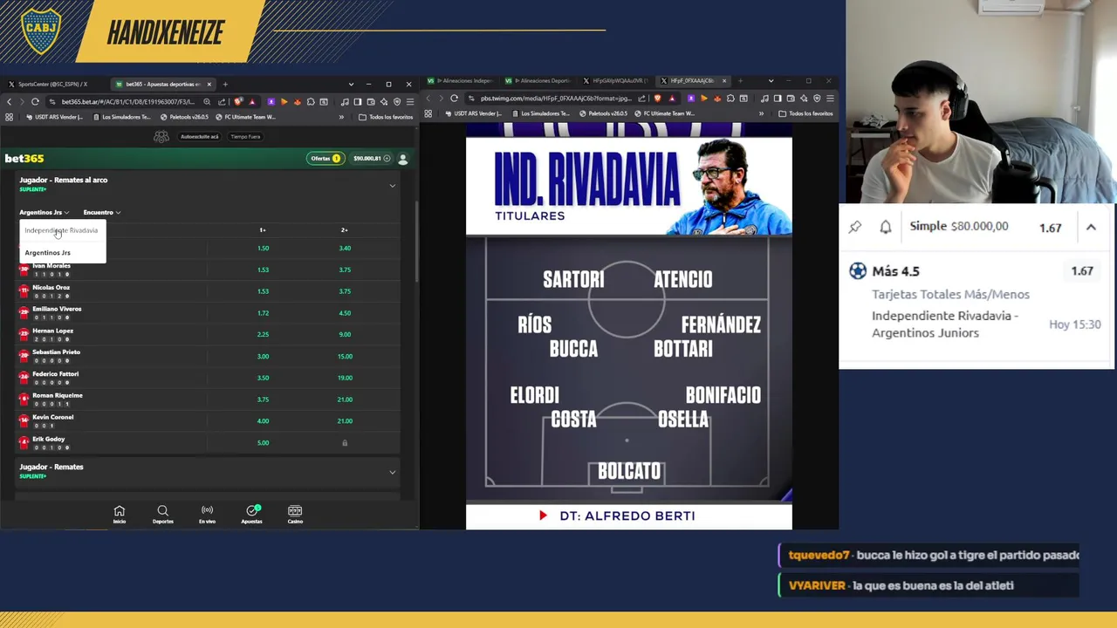Switch to the HFpGAVpWQAAu0VR tab
Screen dimensions: 1117x628
(x=614, y=81)
